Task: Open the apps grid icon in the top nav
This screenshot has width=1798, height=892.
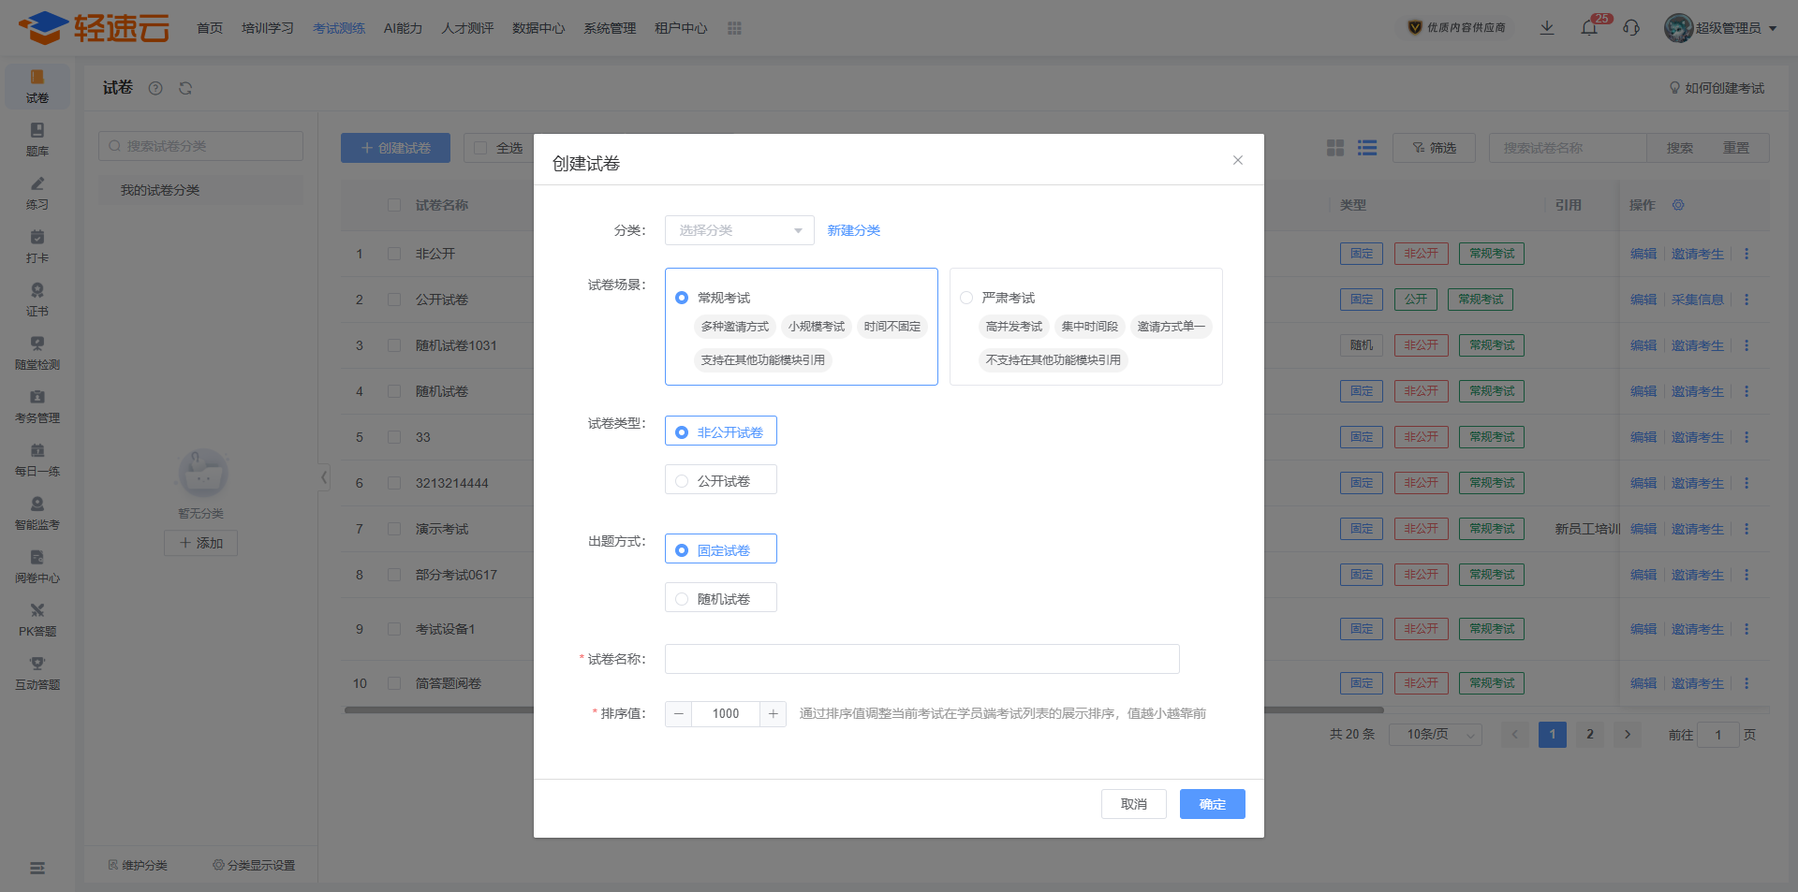Action: tap(734, 28)
